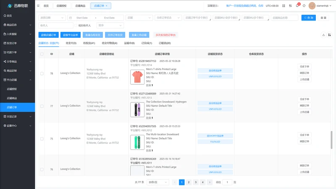Open the 选择日期 dropdown

tap(52, 18)
